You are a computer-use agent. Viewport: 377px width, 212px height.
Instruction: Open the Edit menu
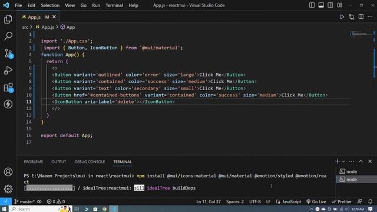tap(31, 5)
